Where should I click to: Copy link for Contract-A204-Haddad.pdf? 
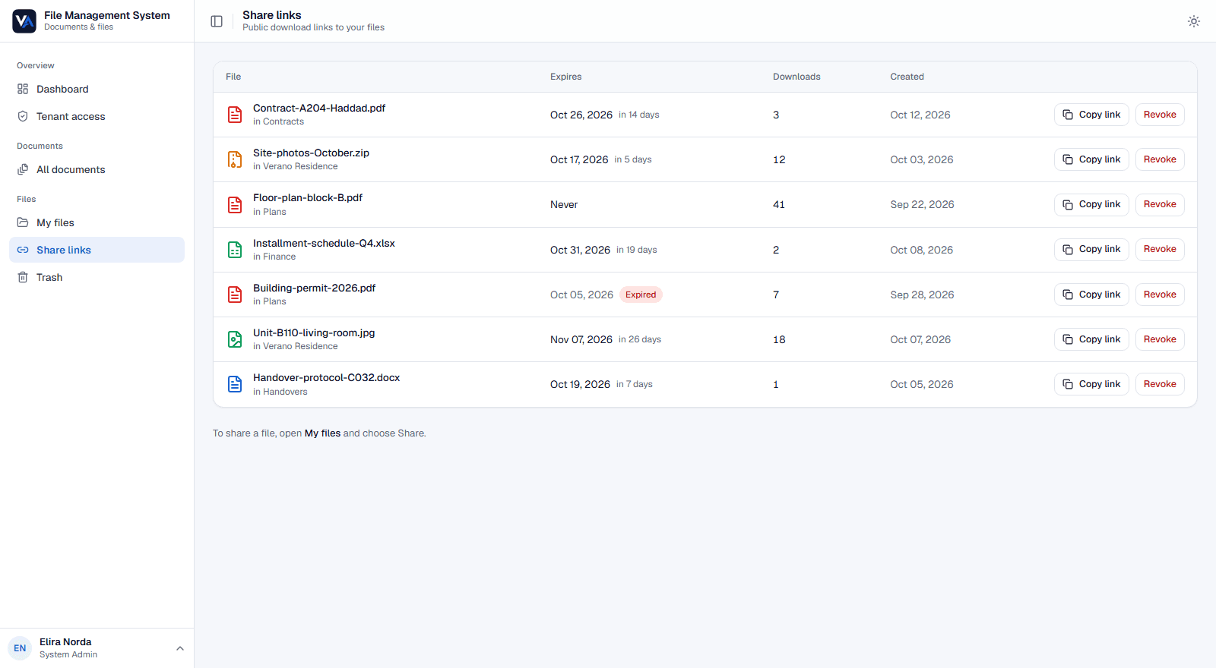[1091, 115]
